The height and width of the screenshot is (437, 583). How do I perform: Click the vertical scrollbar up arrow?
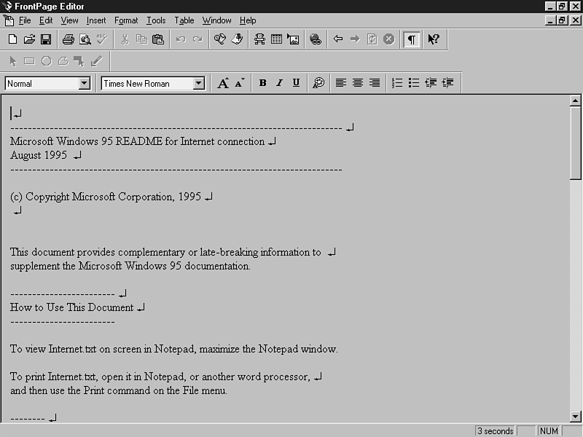coord(575,101)
